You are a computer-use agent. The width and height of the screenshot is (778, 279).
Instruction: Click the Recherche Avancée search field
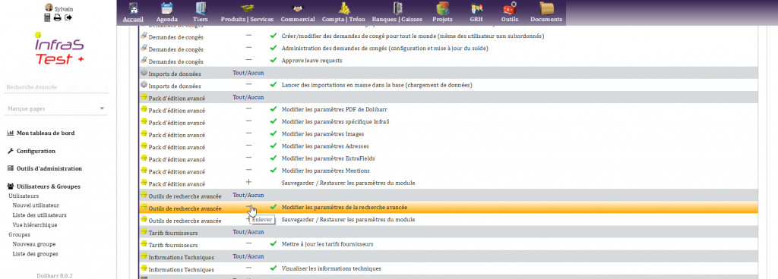56,87
